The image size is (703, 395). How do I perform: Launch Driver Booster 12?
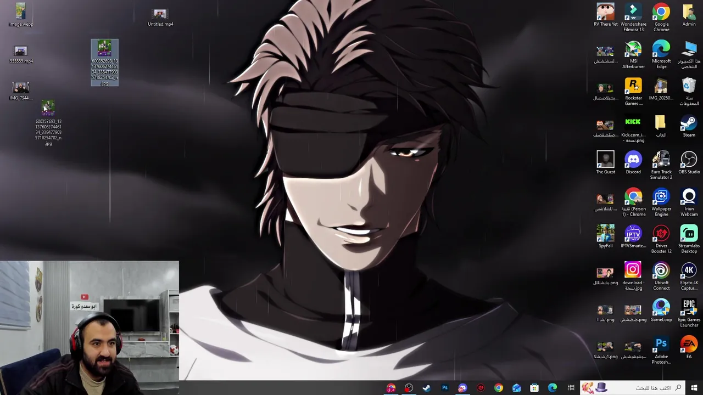tap(661, 239)
